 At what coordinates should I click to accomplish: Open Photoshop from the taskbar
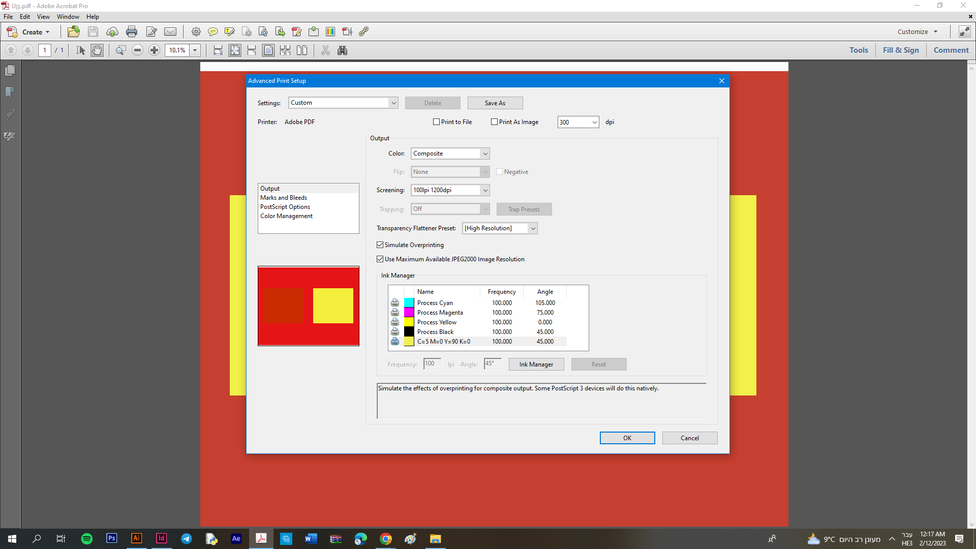111,538
